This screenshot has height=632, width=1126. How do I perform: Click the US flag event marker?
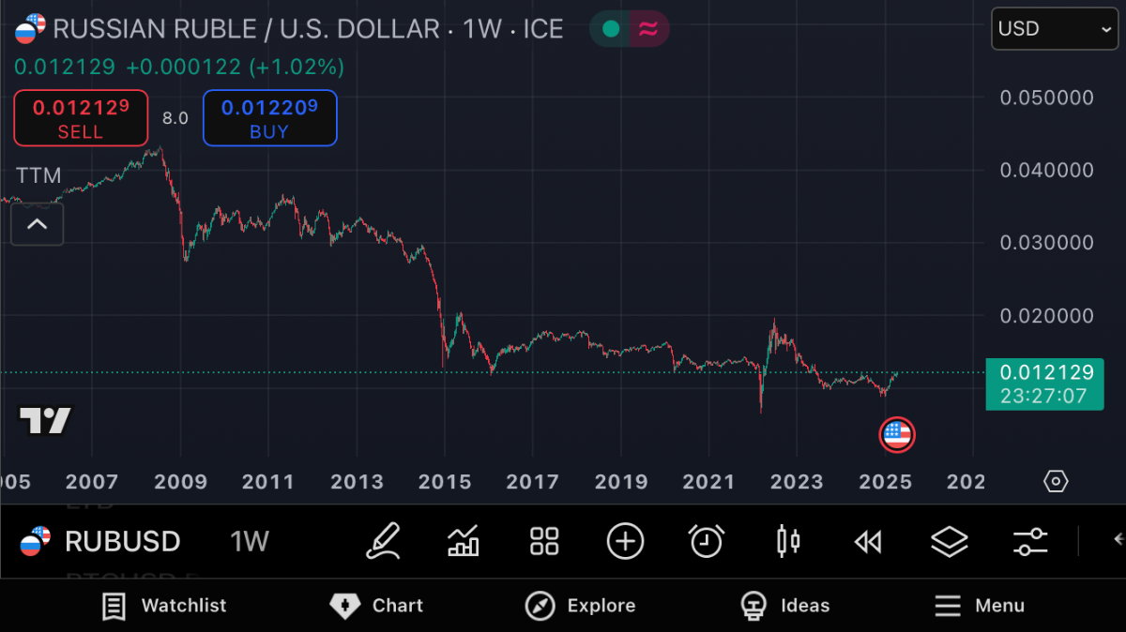[896, 434]
